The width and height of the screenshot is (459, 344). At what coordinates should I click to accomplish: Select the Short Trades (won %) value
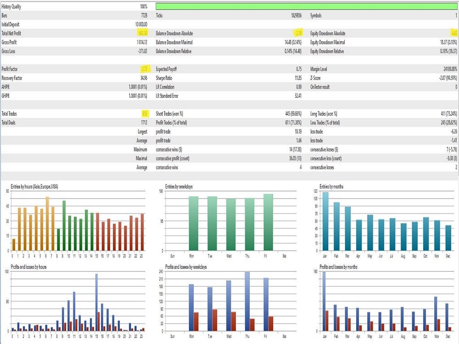point(293,113)
